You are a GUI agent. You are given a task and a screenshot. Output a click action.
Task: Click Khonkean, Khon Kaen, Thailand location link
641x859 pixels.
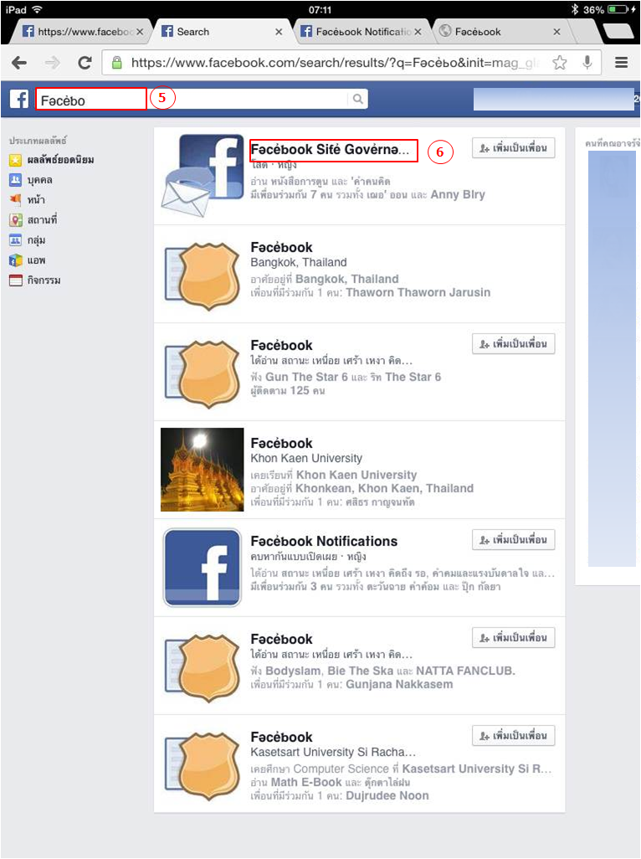[x=384, y=489]
